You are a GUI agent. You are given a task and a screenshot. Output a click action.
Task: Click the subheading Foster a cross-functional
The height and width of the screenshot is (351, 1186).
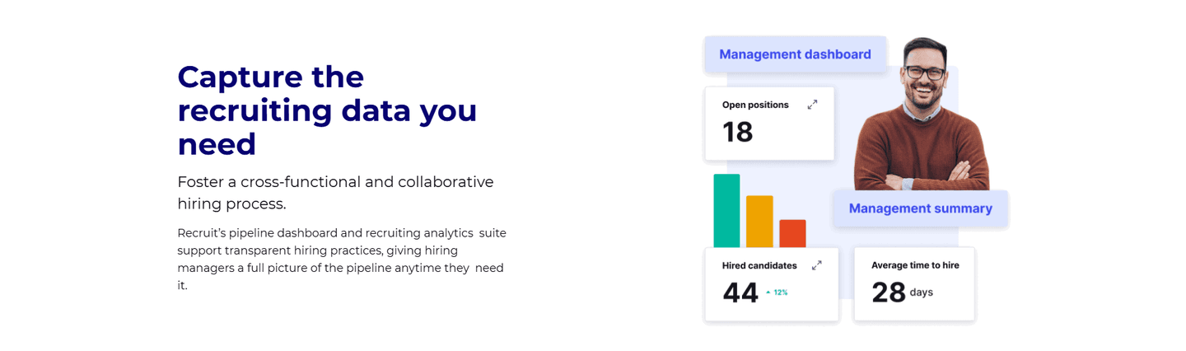335,193
